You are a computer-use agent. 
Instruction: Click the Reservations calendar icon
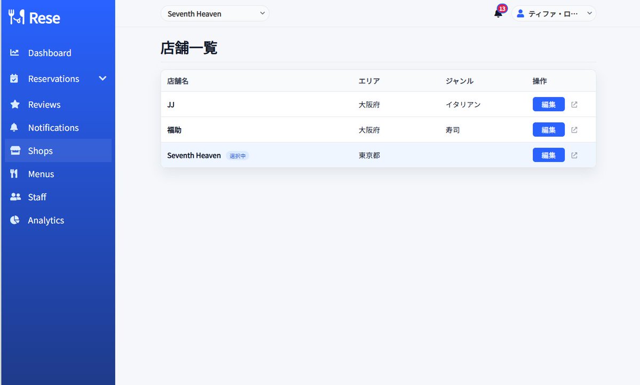point(14,78)
